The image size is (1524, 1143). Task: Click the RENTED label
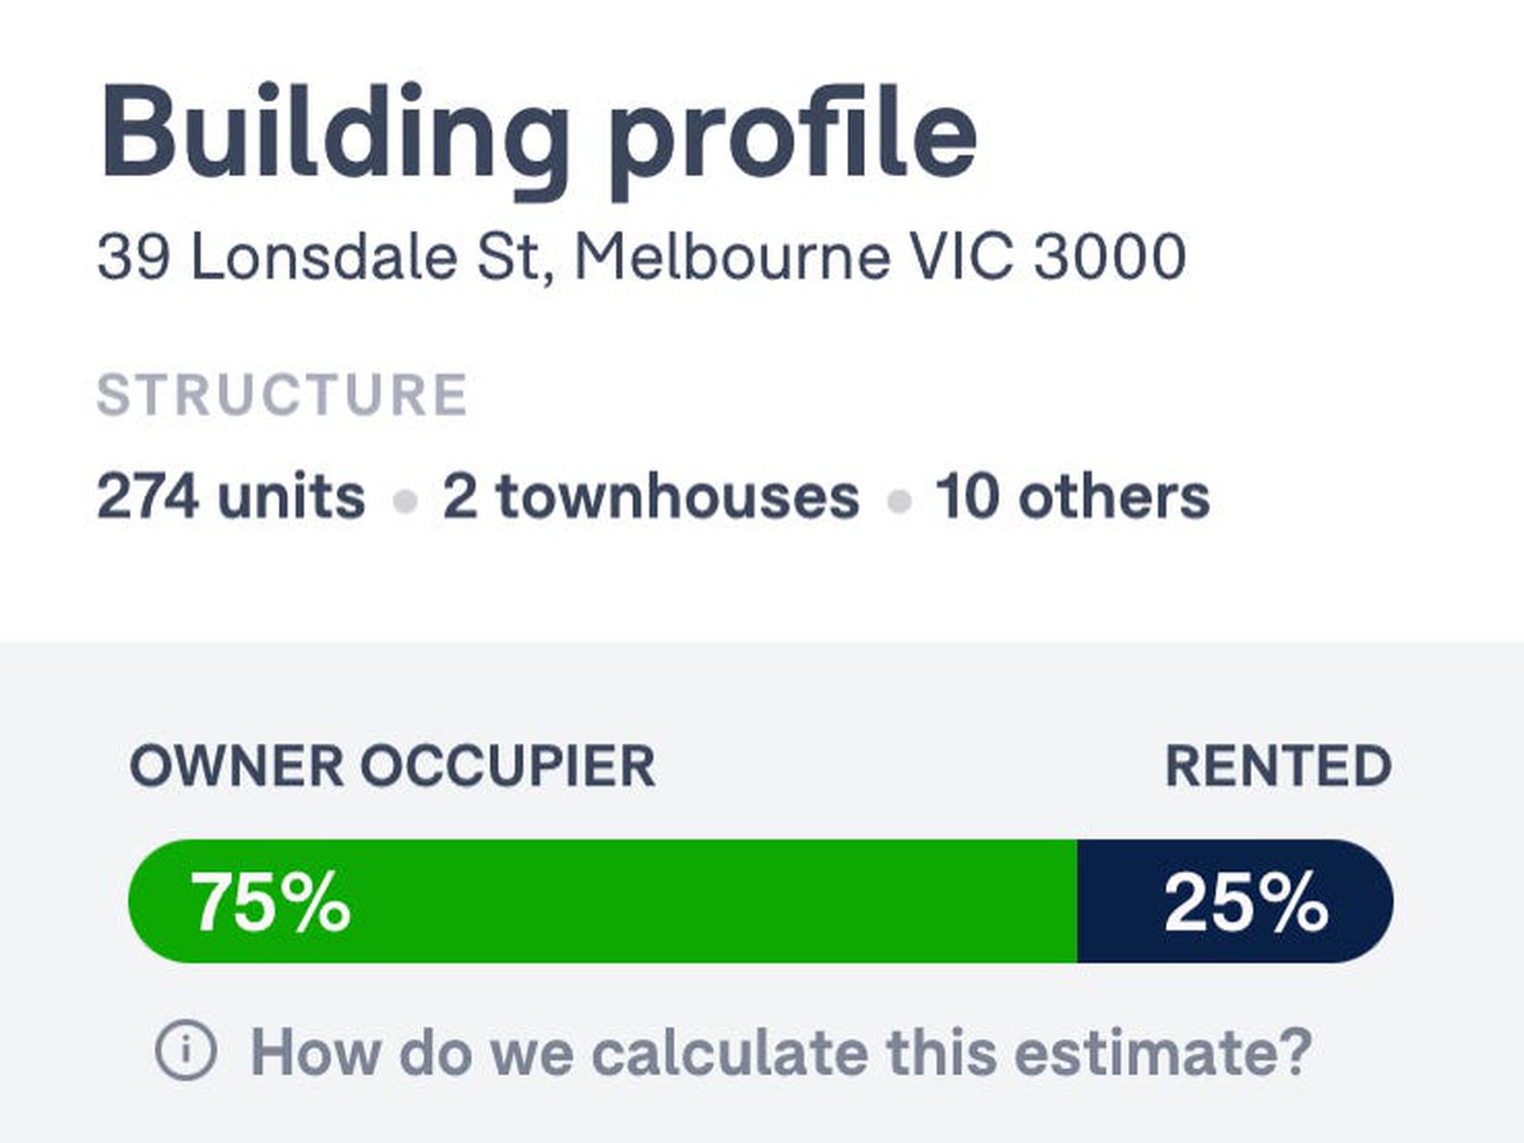[x=1278, y=766]
